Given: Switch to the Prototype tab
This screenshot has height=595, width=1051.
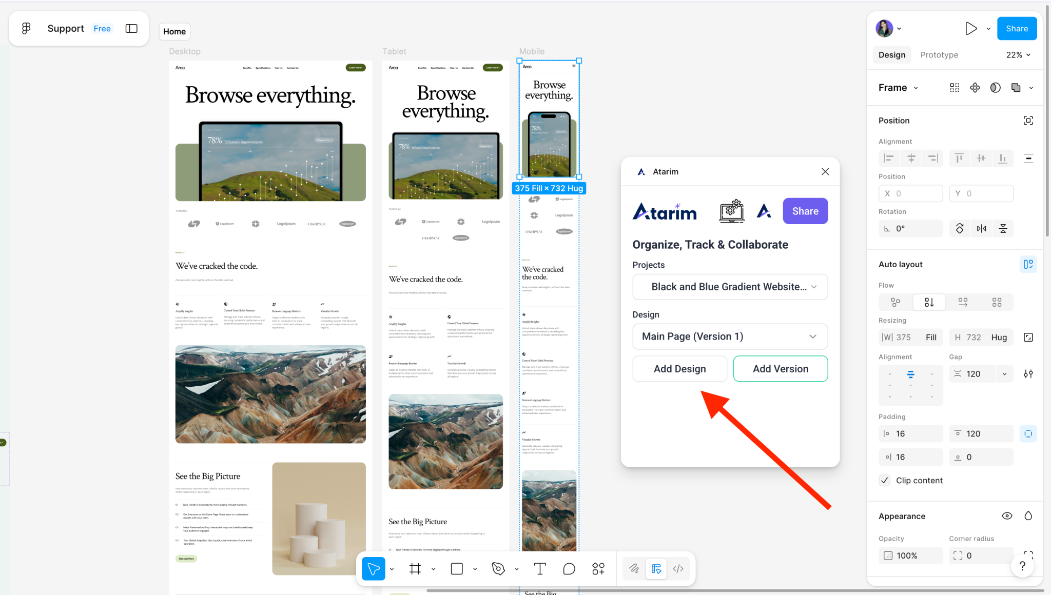Looking at the screenshot, I should [x=939, y=55].
